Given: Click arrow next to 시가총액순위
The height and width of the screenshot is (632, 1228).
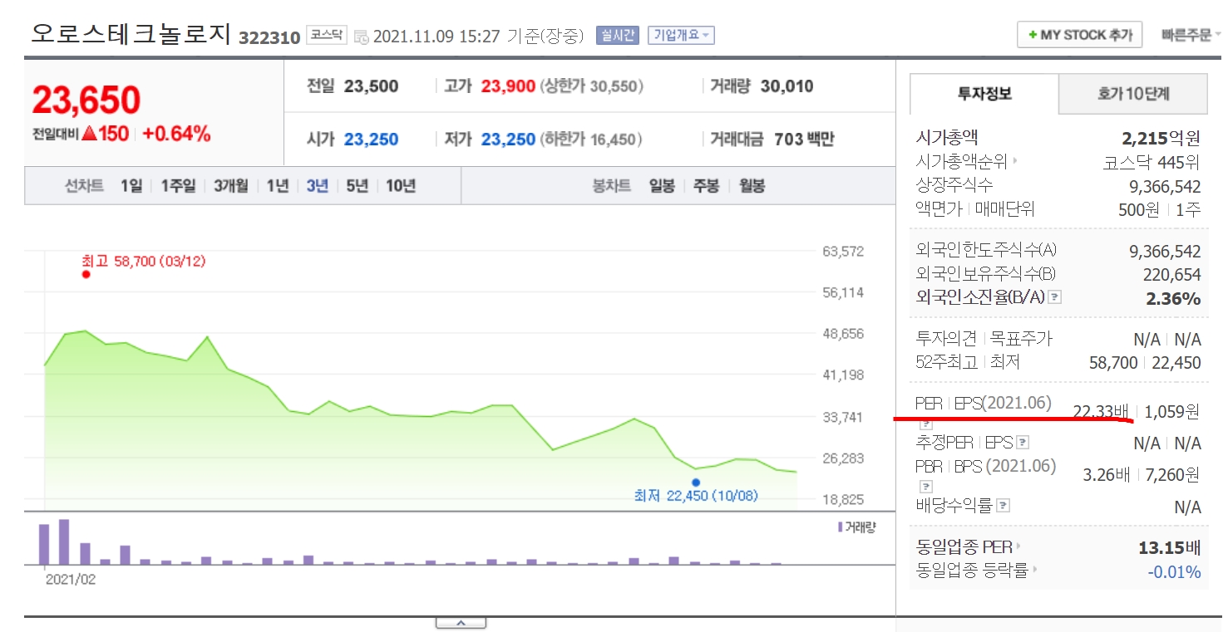Looking at the screenshot, I should (x=1015, y=162).
